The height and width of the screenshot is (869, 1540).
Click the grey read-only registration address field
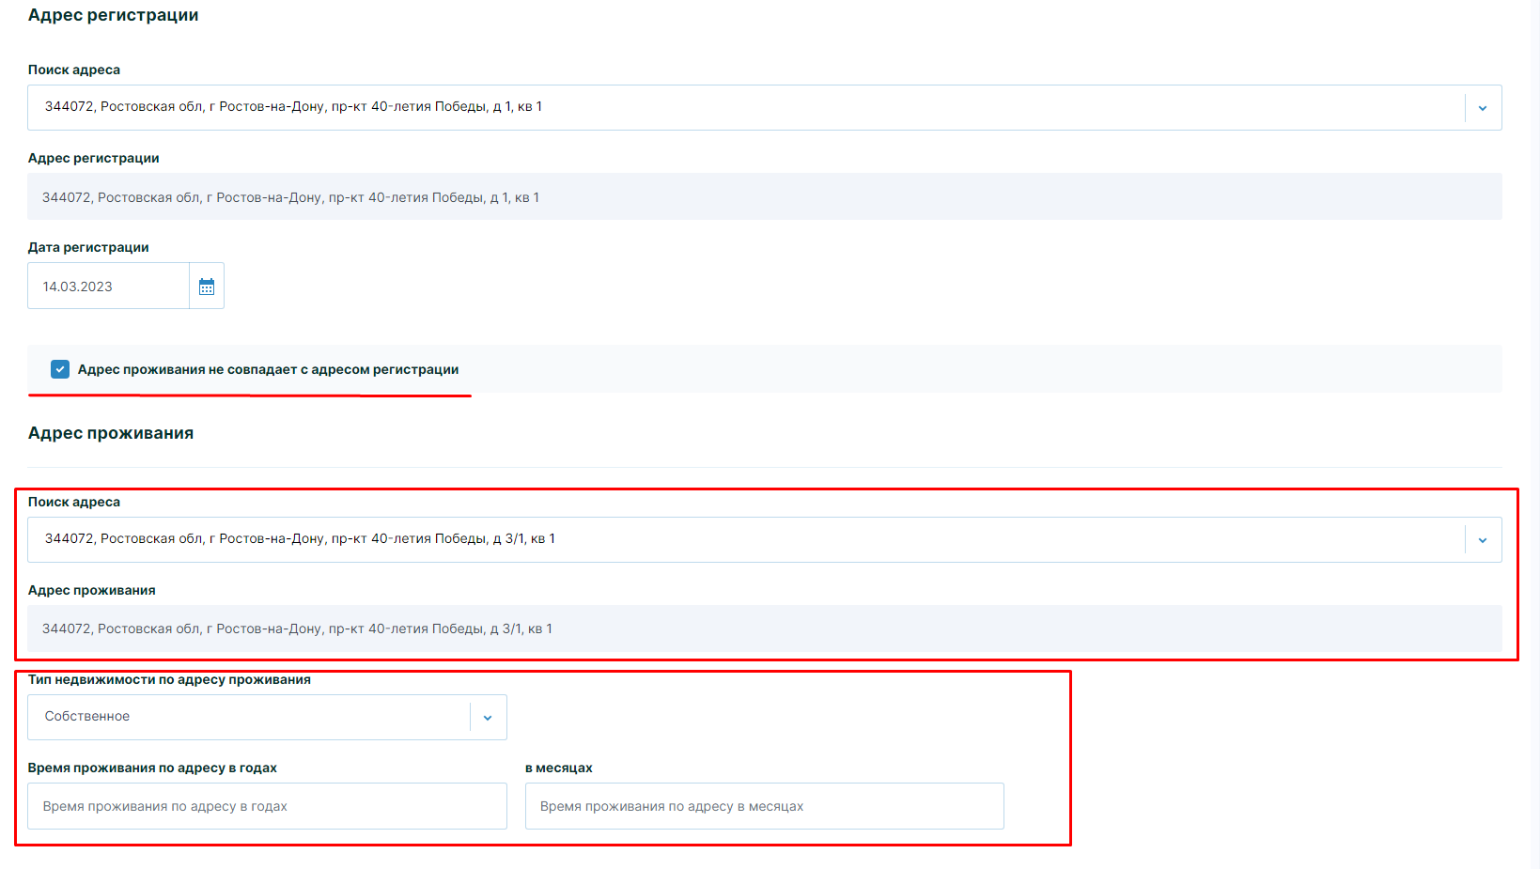[763, 197]
